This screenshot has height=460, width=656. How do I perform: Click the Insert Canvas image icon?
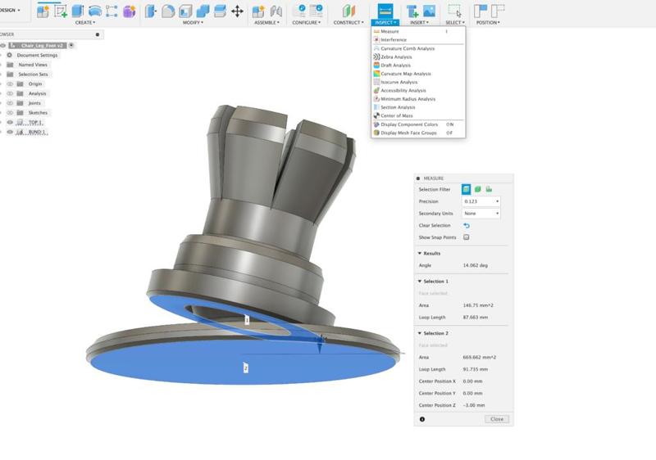point(428,11)
